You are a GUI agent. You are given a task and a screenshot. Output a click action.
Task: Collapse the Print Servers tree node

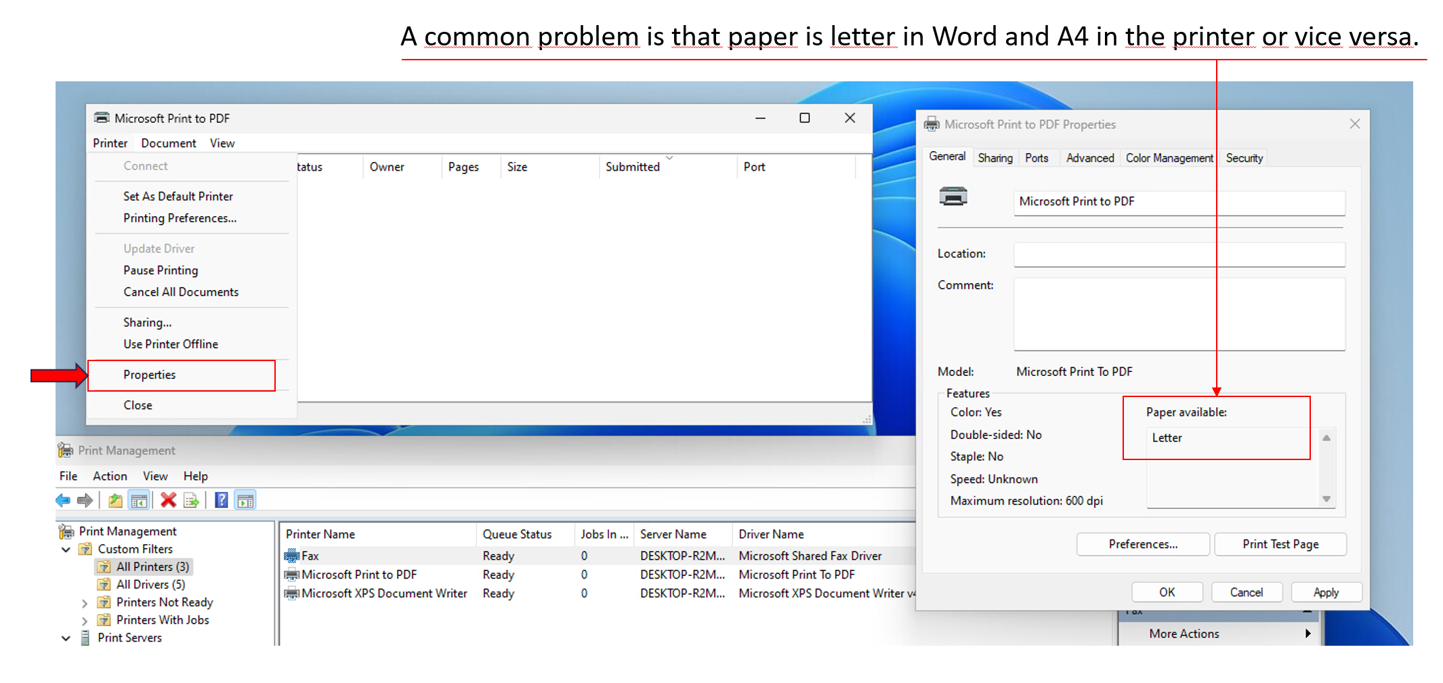point(66,638)
